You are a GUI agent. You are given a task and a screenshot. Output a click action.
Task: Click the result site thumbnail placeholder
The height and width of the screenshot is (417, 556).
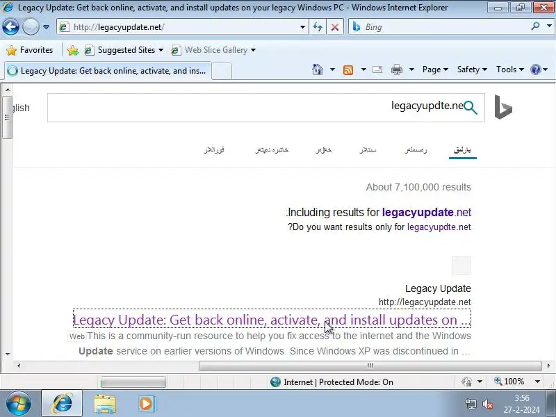coord(461,265)
